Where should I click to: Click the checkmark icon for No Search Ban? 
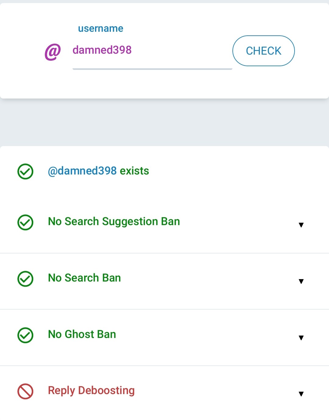pos(25,279)
